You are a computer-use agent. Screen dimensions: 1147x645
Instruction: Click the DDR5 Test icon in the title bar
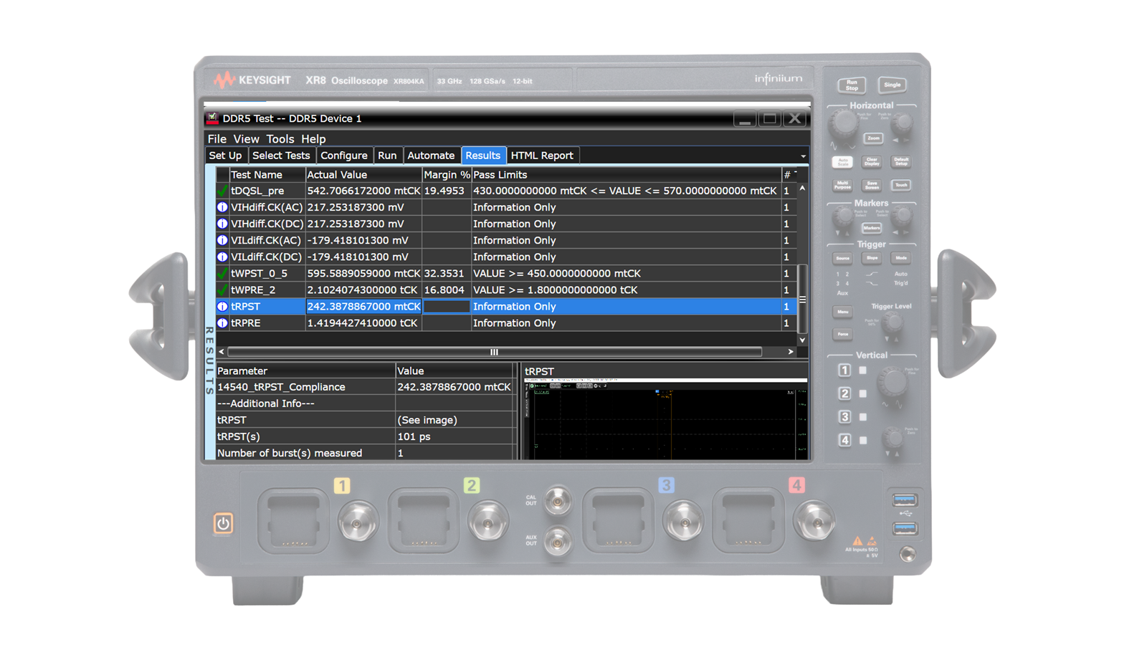pyautogui.click(x=212, y=118)
